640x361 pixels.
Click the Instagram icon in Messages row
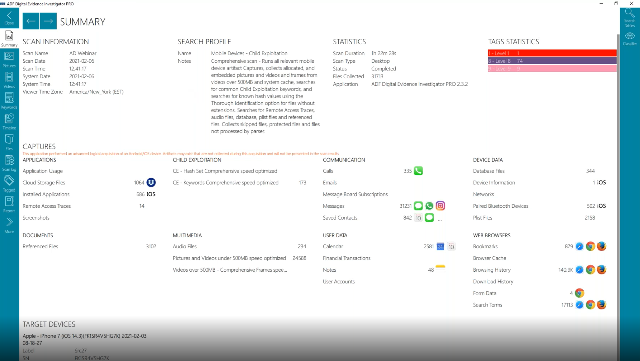441,206
